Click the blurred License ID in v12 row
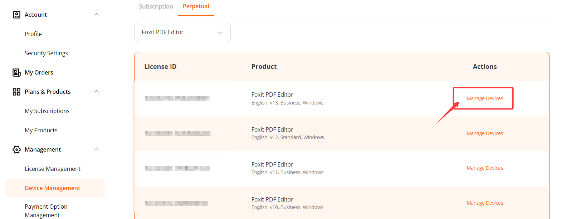This screenshot has height=219, width=581. [x=179, y=133]
